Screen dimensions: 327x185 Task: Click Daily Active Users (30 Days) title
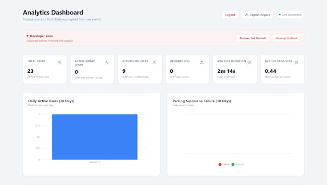click(x=51, y=101)
